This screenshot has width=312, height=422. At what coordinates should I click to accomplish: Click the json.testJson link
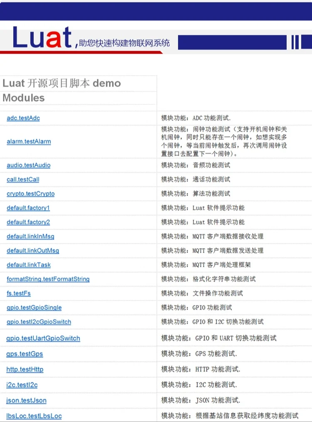coord(26,400)
